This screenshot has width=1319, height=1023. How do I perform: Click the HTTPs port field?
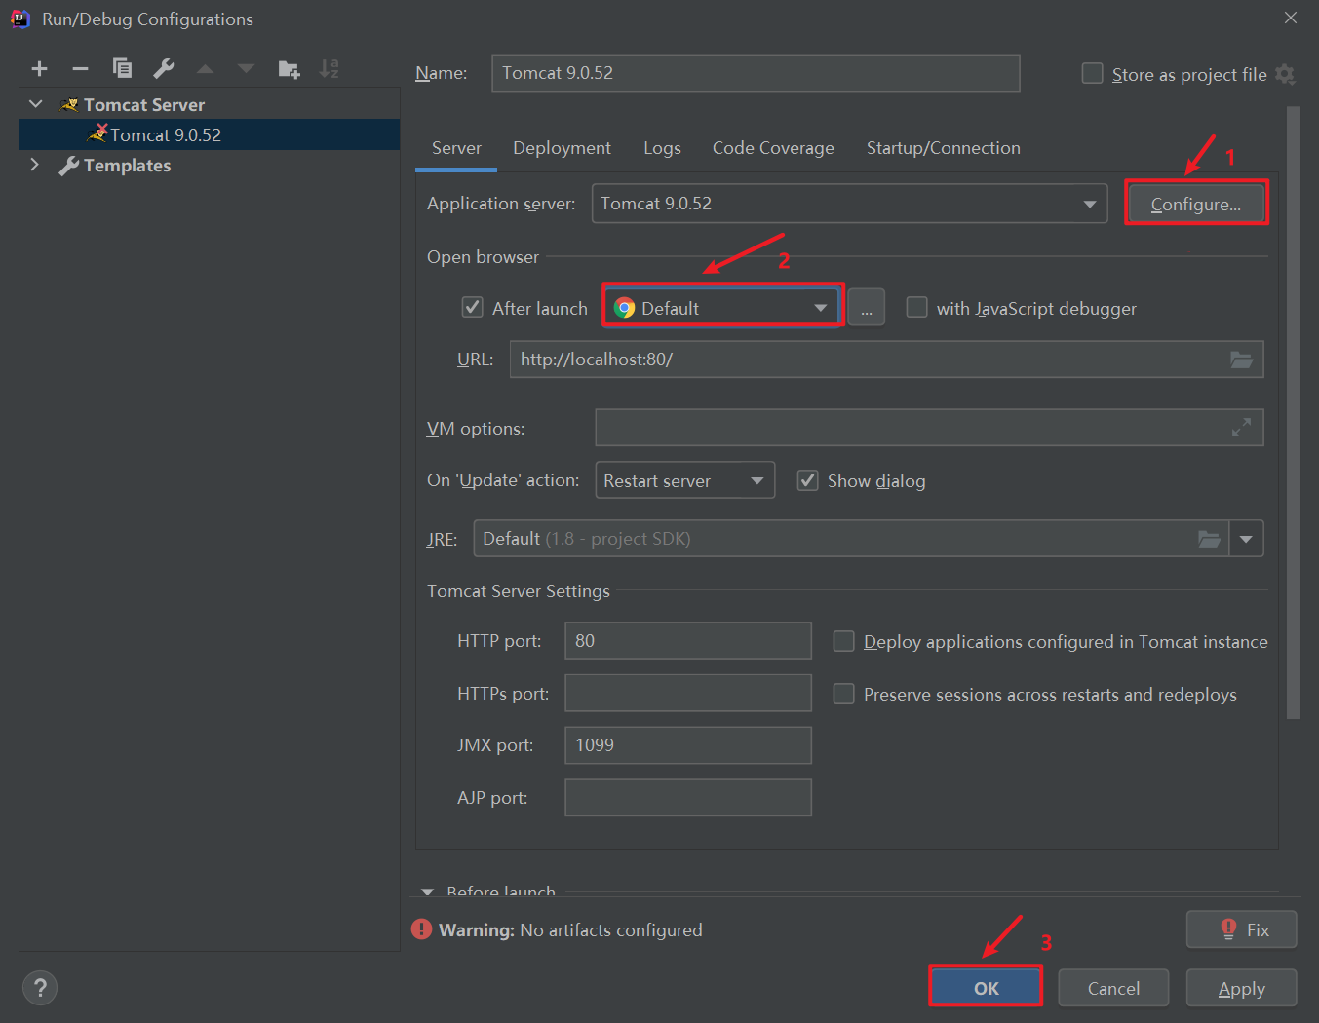coord(688,693)
